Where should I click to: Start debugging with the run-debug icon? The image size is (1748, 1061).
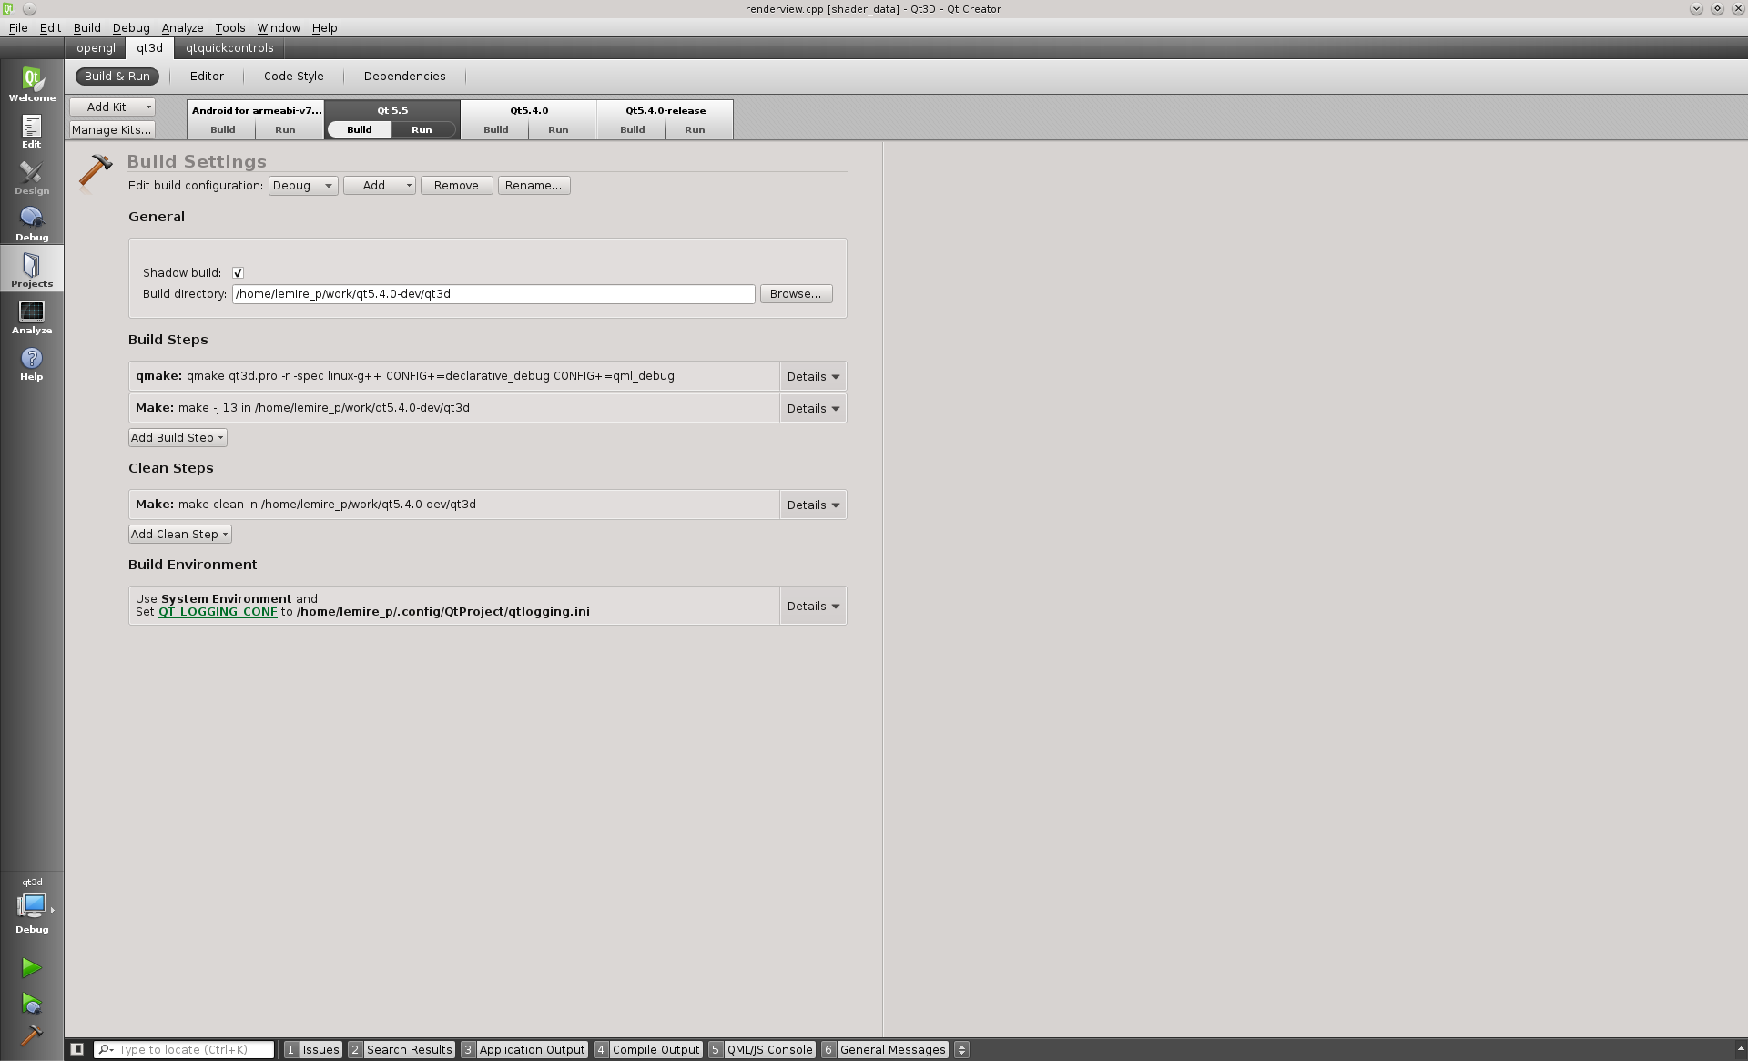click(32, 1003)
